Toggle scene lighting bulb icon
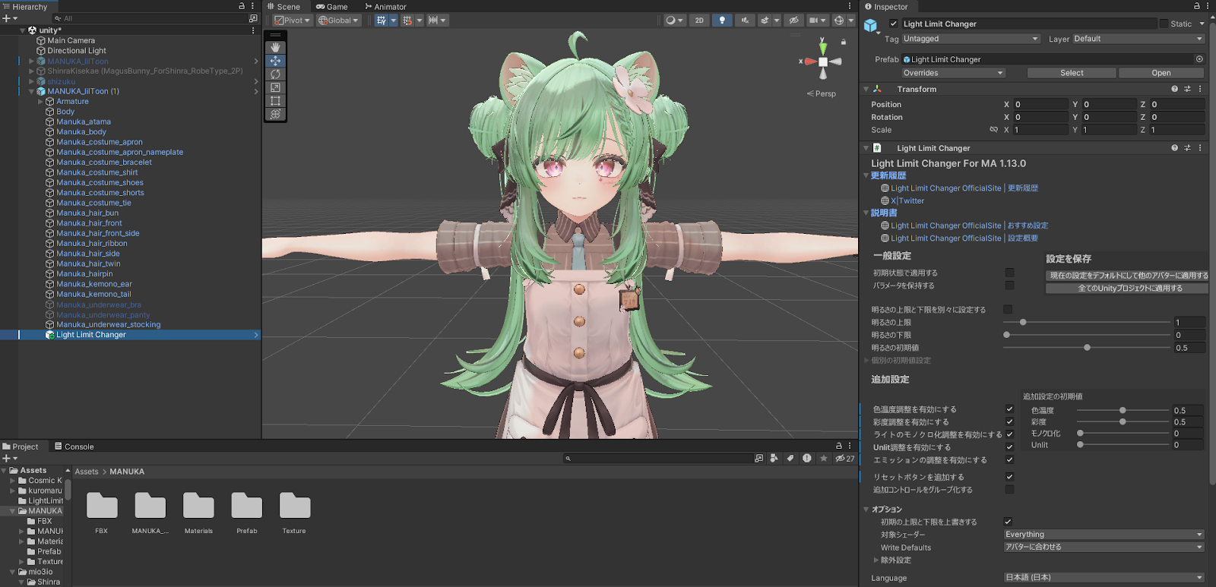The image size is (1216, 587). 722,21
